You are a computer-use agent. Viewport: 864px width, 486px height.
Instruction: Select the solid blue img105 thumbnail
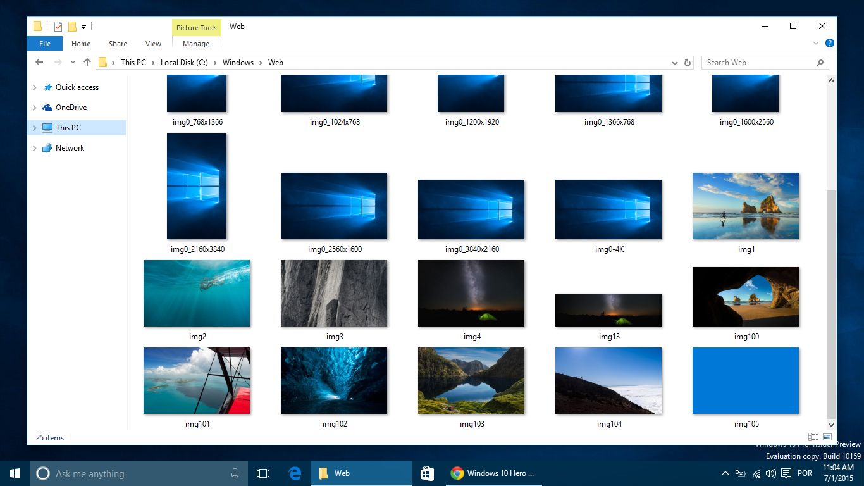pos(746,380)
